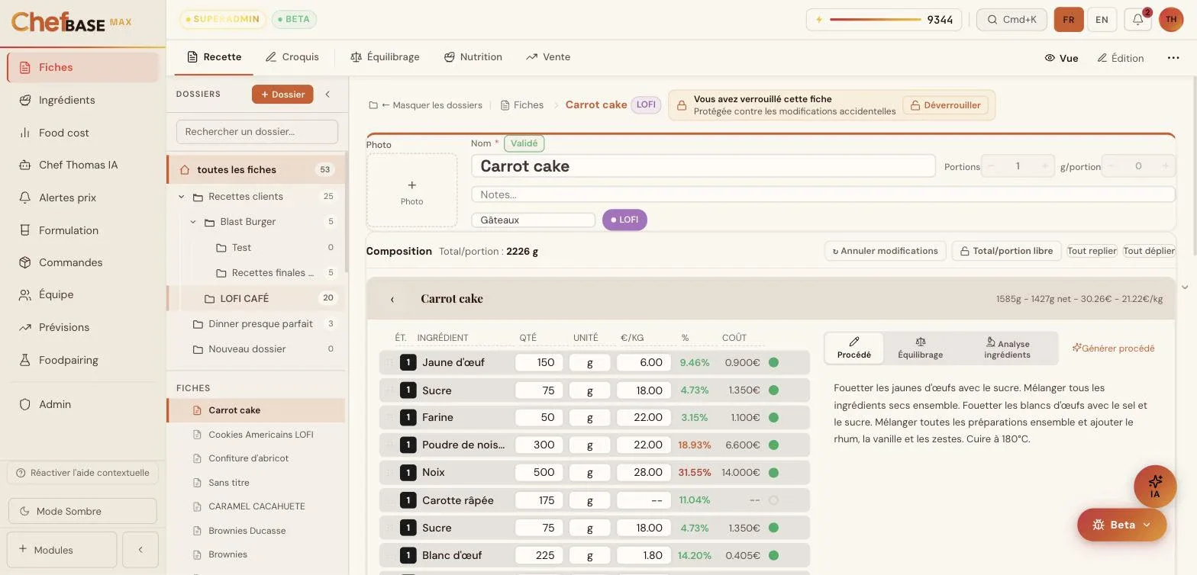The image size is (1197, 575).
Task: Open the Gâteaux category dropdown
Action: (x=533, y=220)
